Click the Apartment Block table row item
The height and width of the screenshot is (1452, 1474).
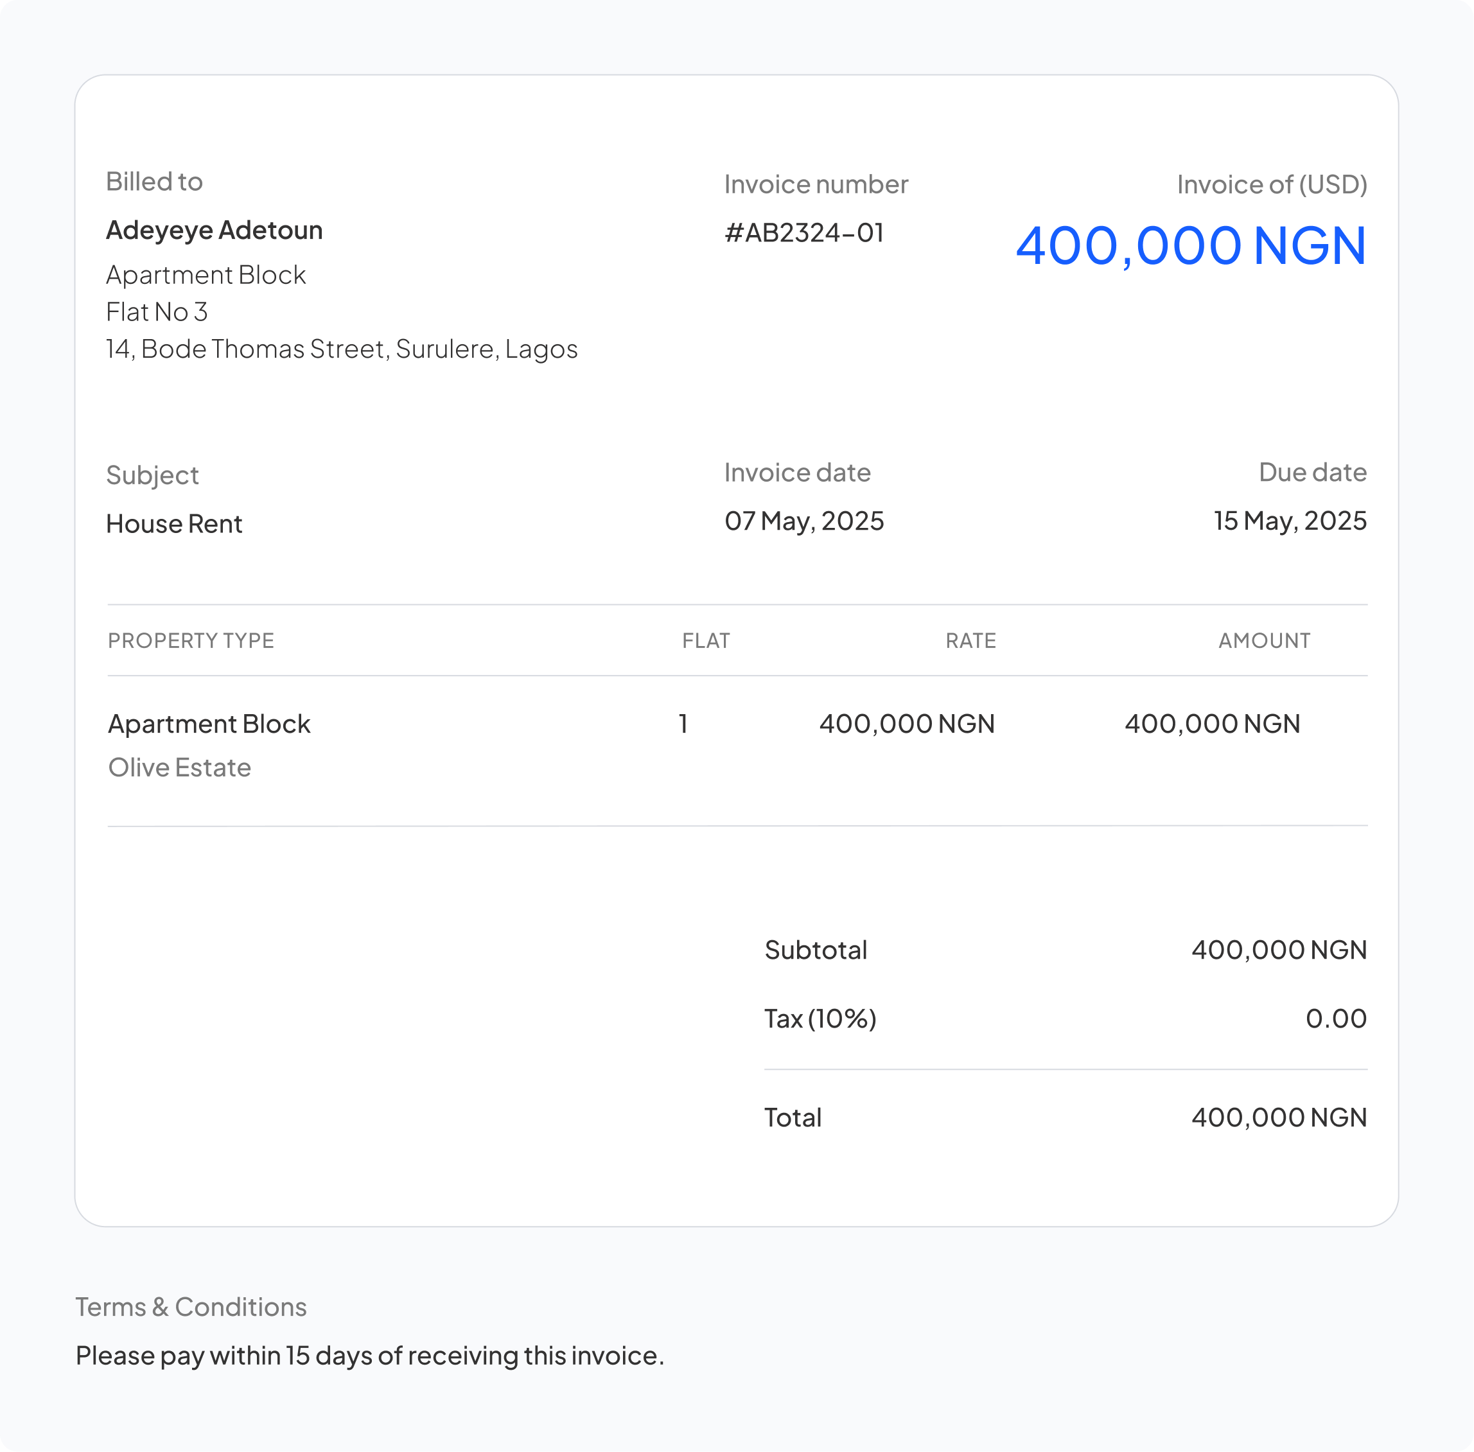pyautogui.click(x=209, y=724)
